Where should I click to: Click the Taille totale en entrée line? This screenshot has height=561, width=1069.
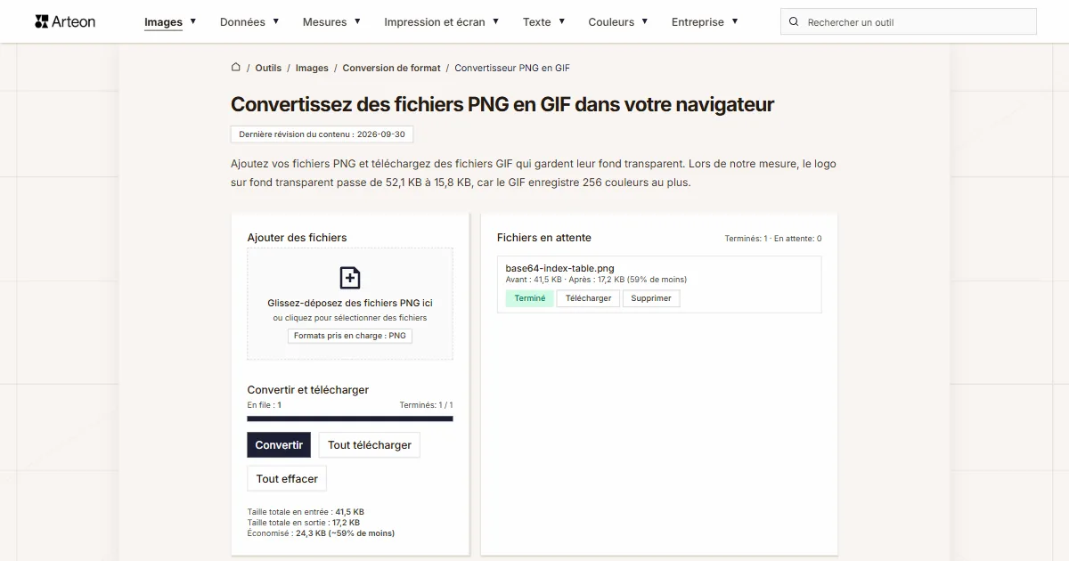[x=306, y=512]
